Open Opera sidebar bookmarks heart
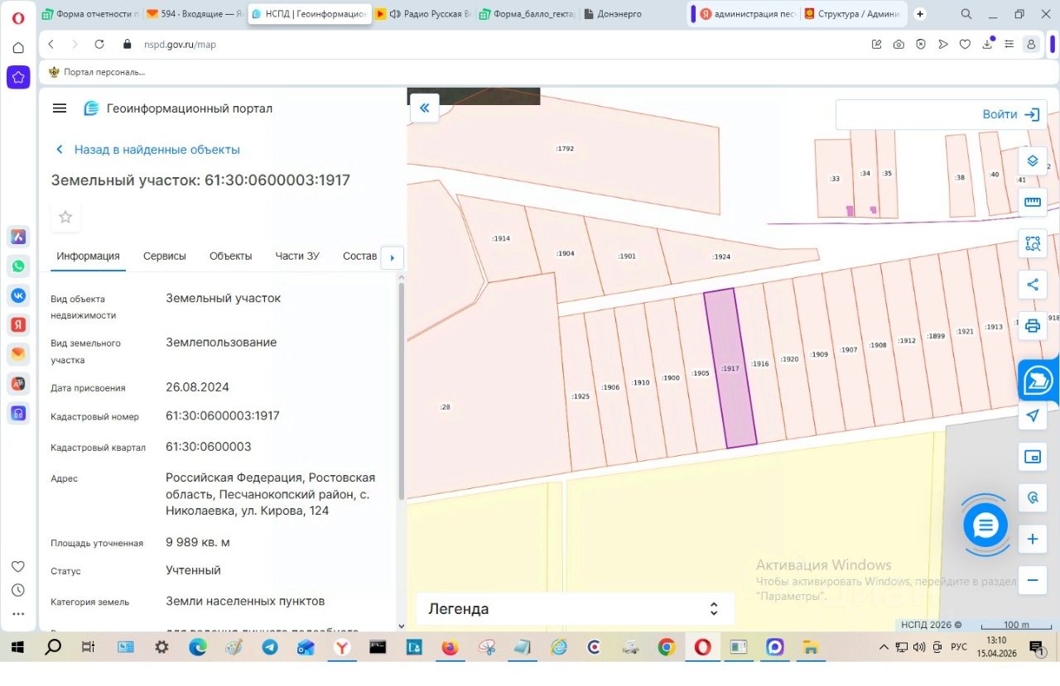 18,567
